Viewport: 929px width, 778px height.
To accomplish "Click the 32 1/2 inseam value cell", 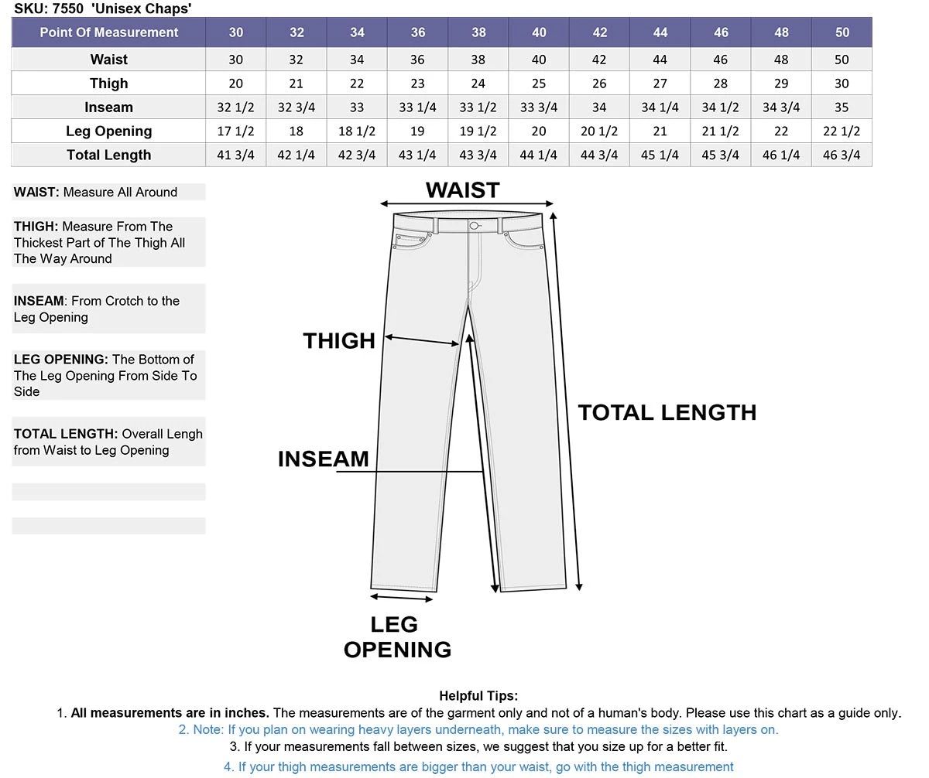I will click(x=235, y=107).
